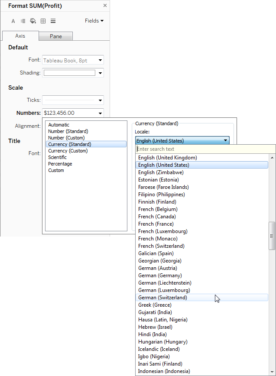This screenshot has width=276, height=376.
Task: Select Currency (Custom) in format list
Action: click(68, 151)
